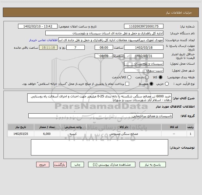Click the واحد شمارش column header

pyautogui.click(x=73, y=127)
